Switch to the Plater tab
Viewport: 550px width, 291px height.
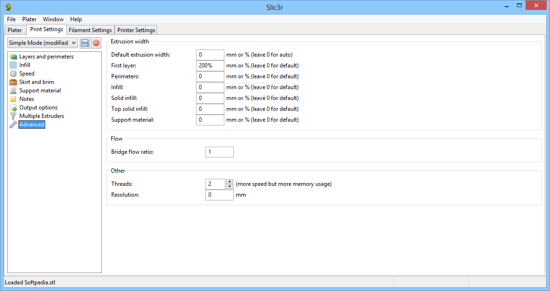tap(15, 30)
